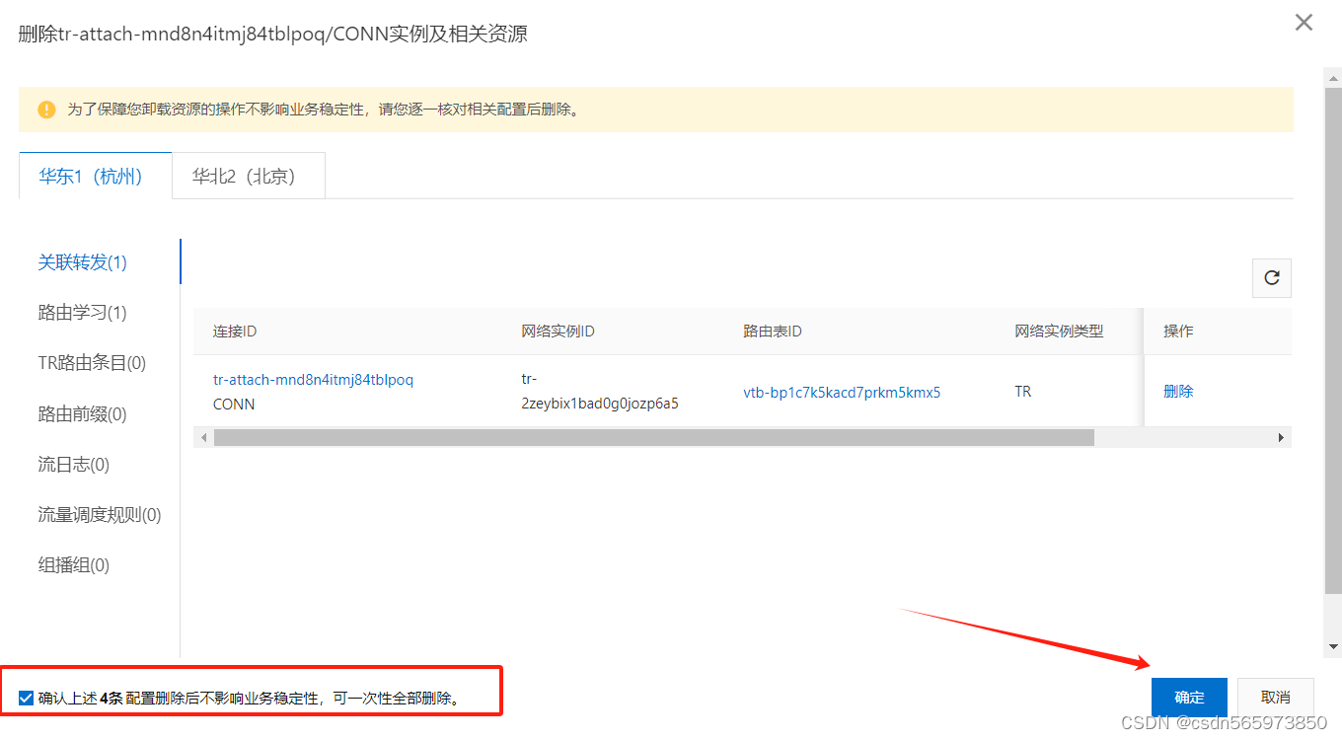Click the 路由表ID column header
Image resolution: width=1342 pixels, height=739 pixels.
773,332
